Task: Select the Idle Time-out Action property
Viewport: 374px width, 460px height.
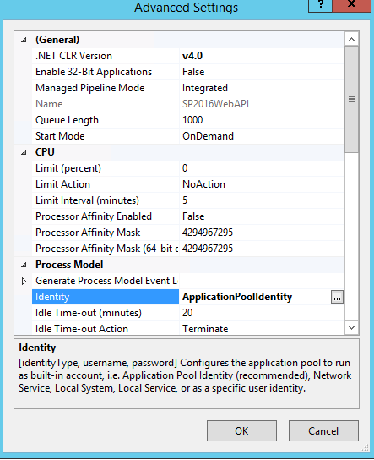Action: click(x=82, y=329)
